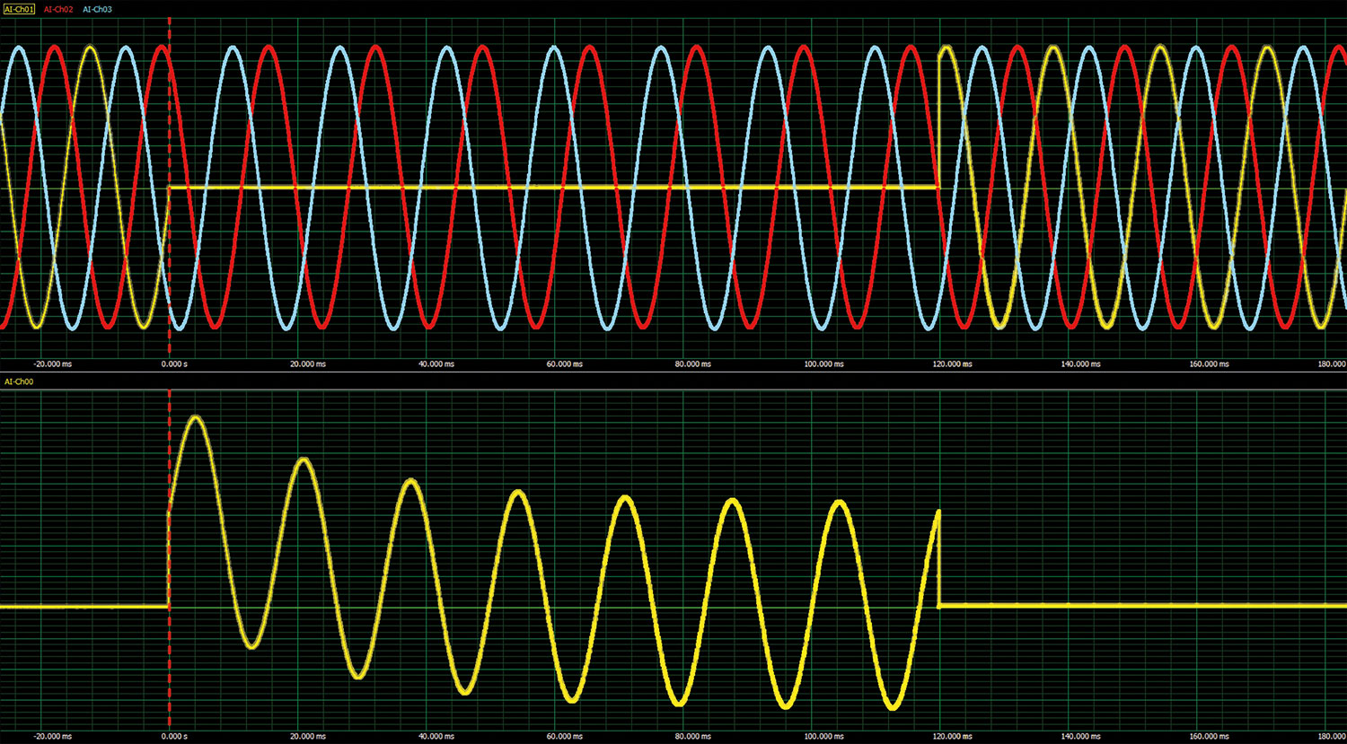Select the AI-Ch01 channel label
The image size is (1347, 744).
(19, 9)
